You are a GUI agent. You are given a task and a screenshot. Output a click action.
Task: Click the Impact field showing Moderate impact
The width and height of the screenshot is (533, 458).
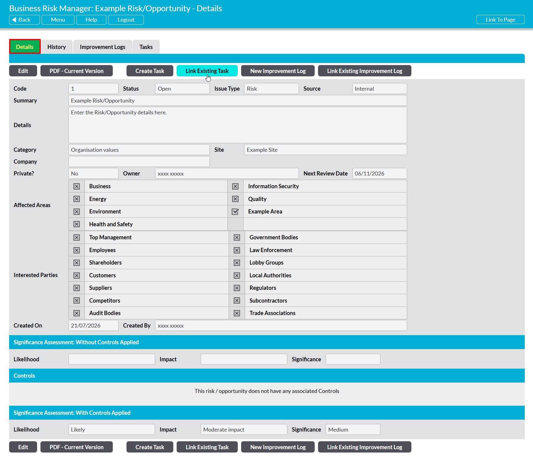point(244,429)
